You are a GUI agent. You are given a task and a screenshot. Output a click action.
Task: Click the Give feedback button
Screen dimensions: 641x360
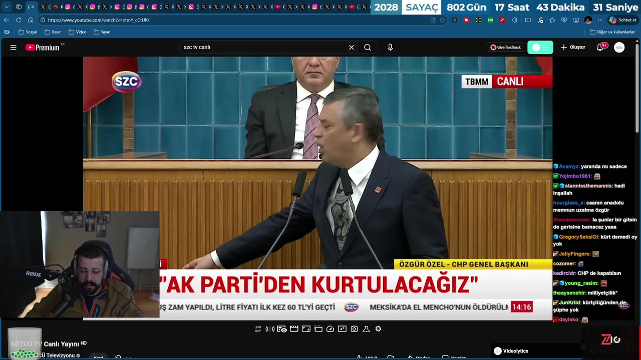tap(506, 47)
